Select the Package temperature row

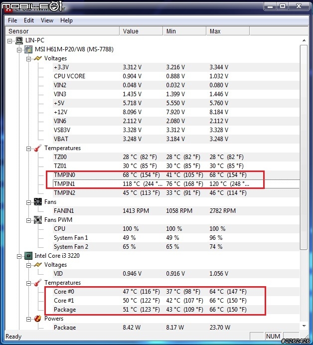pos(176,310)
